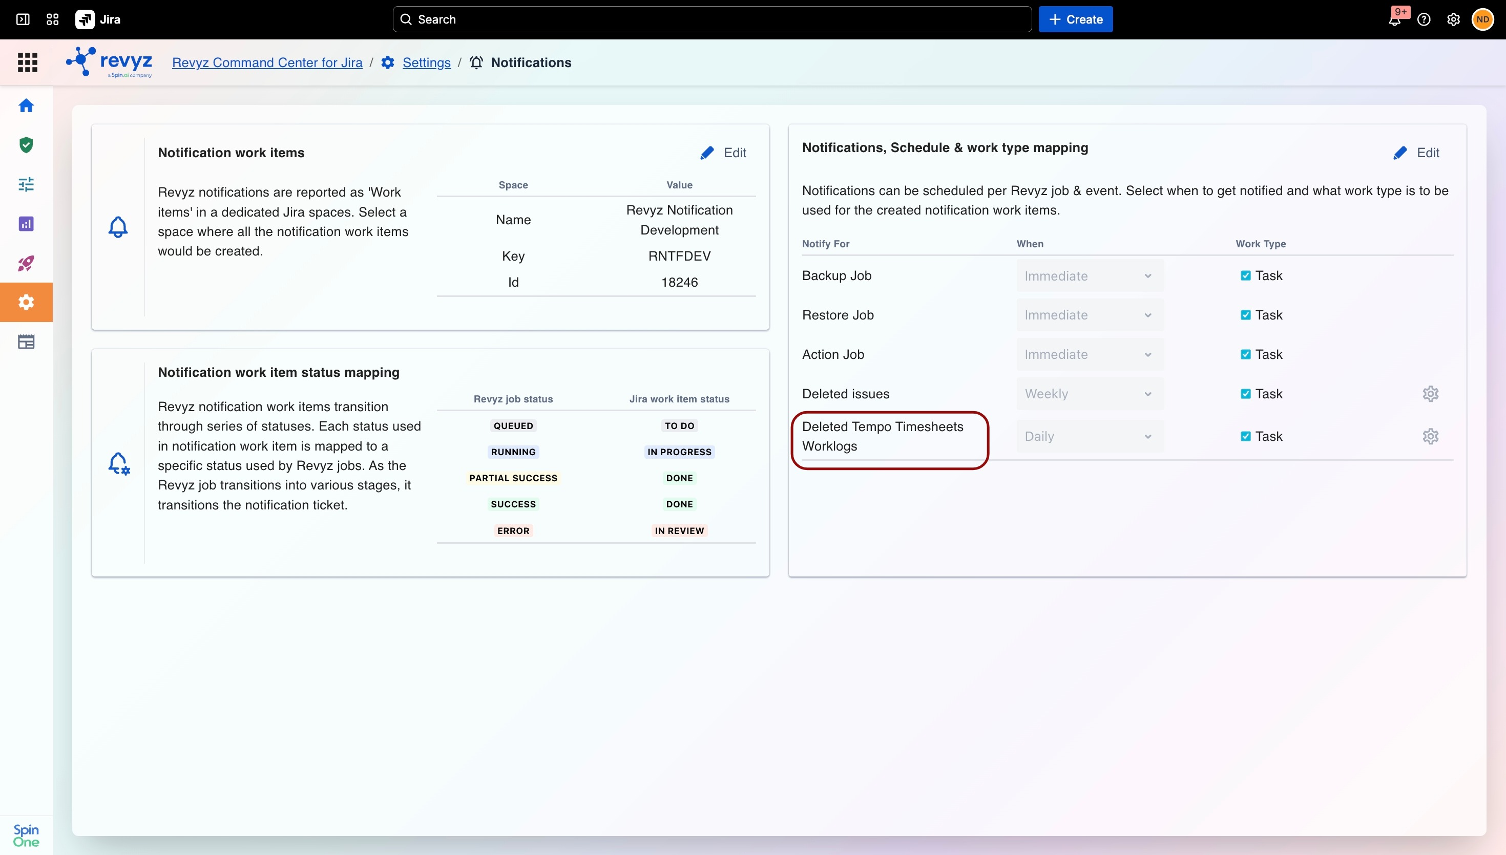Viewport: 1506px width, 855px height.
Task: Open the Jira help icon
Action: coord(1424,19)
